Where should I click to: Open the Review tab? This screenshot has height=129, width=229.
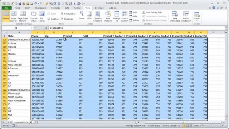coord(77,8)
